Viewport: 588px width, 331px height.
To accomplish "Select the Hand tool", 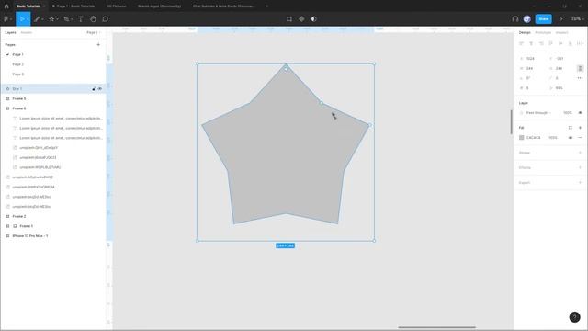I will tap(93, 19).
